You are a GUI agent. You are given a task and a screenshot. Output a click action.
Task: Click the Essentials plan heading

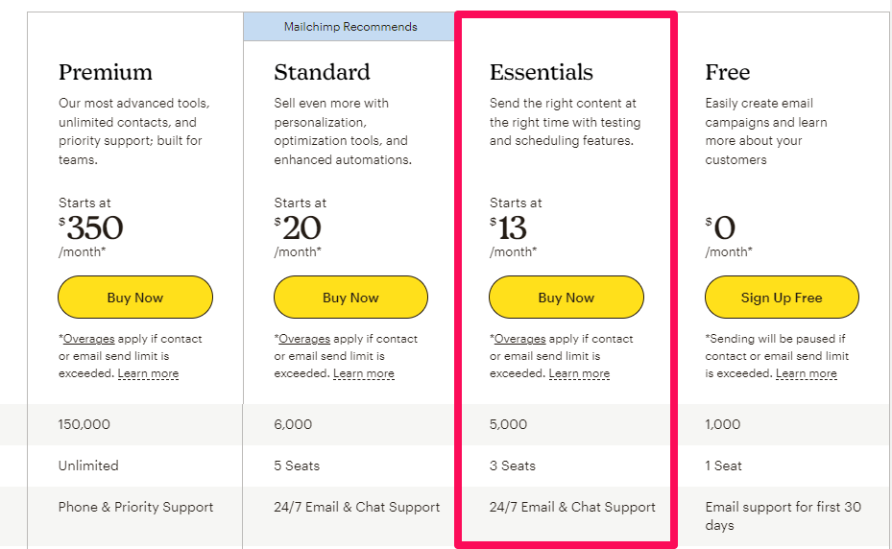[x=541, y=72]
